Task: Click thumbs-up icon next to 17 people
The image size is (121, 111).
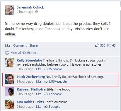Action: pos(46,94)
